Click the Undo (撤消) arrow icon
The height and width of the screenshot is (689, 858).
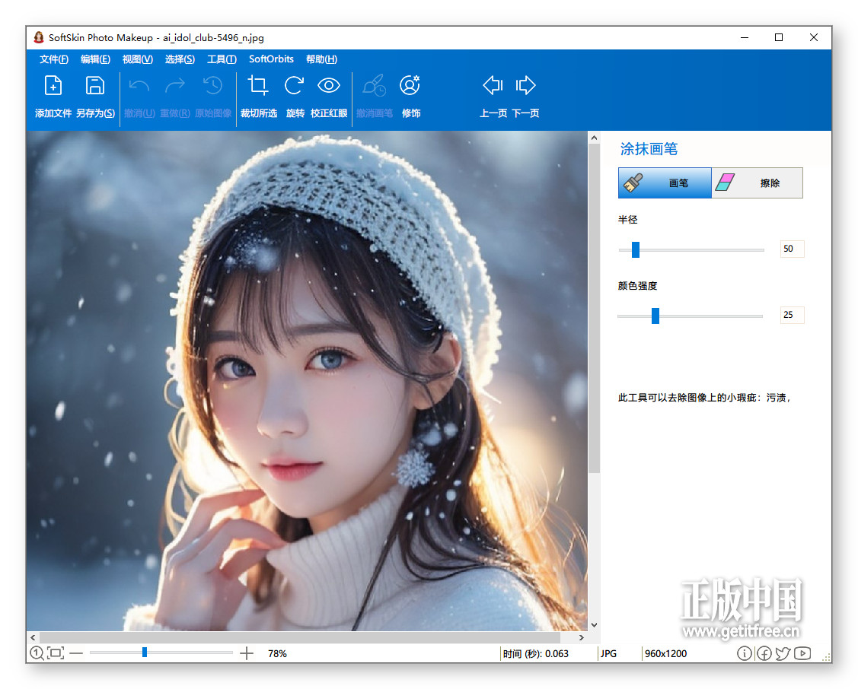(139, 86)
